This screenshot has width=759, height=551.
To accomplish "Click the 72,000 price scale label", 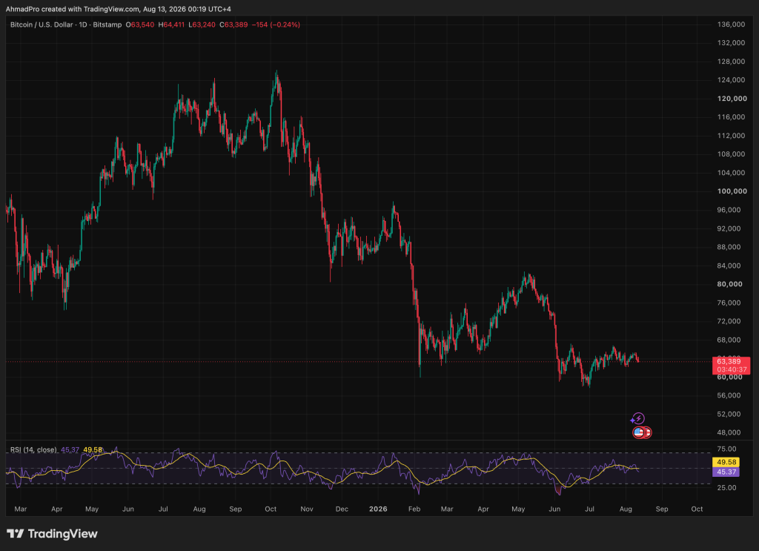I will coord(729,321).
